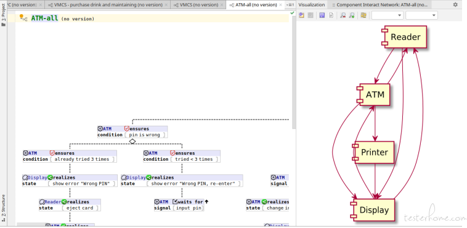Click the editor vertical scrollbar thumb
This screenshot has height=228, width=467.
point(294,71)
